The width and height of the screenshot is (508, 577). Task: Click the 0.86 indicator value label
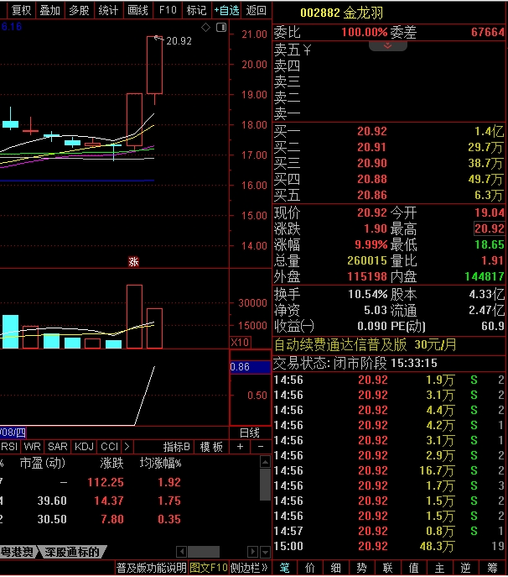250,367
